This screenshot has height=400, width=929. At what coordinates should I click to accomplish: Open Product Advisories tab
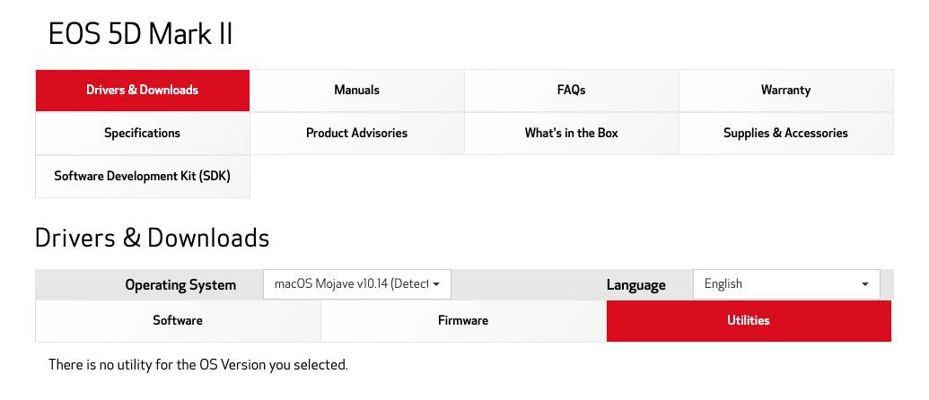[356, 133]
